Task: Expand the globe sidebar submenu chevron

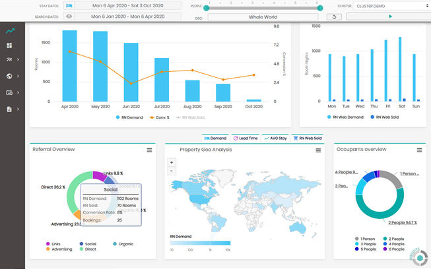Action: click(x=18, y=76)
